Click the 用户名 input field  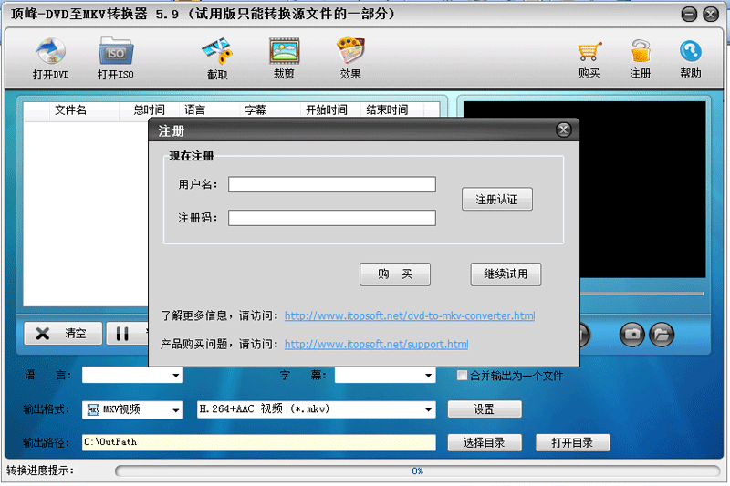tap(332, 184)
